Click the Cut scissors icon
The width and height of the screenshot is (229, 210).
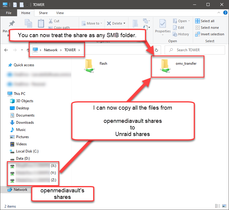[x=51, y=21]
